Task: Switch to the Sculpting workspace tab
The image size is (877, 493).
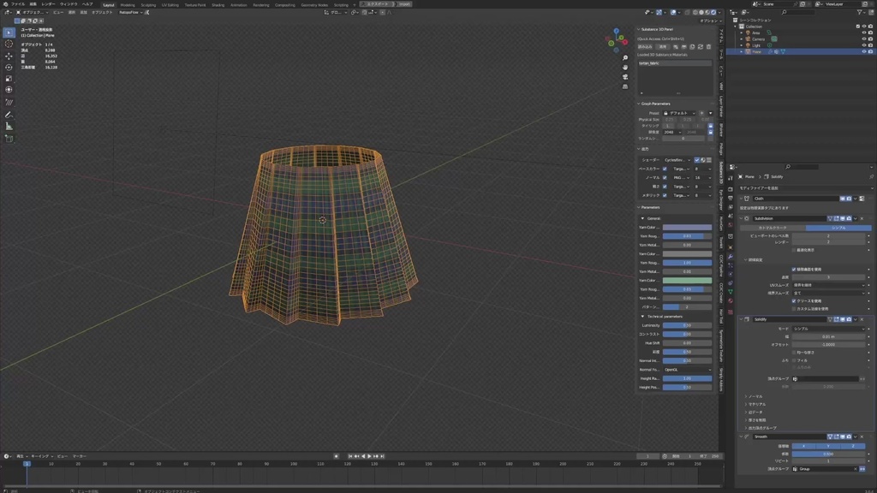Action: coord(148,4)
